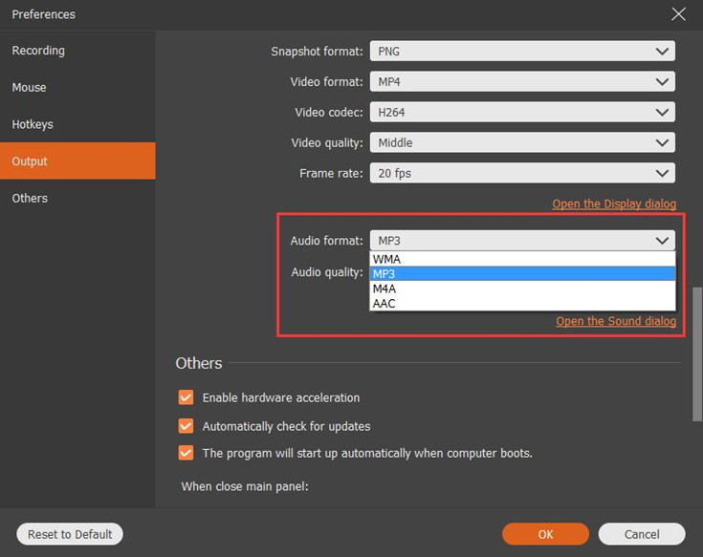Close the Preferences dialog with the X
Viewport: 703px width, 557px height.
pos(678,14)
